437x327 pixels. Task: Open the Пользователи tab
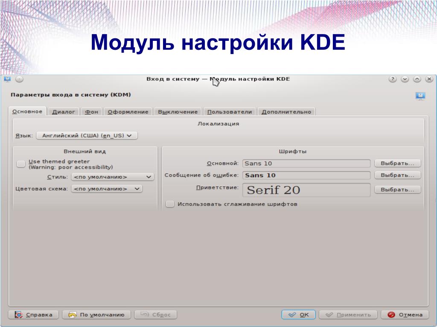(x=229, y=112)
